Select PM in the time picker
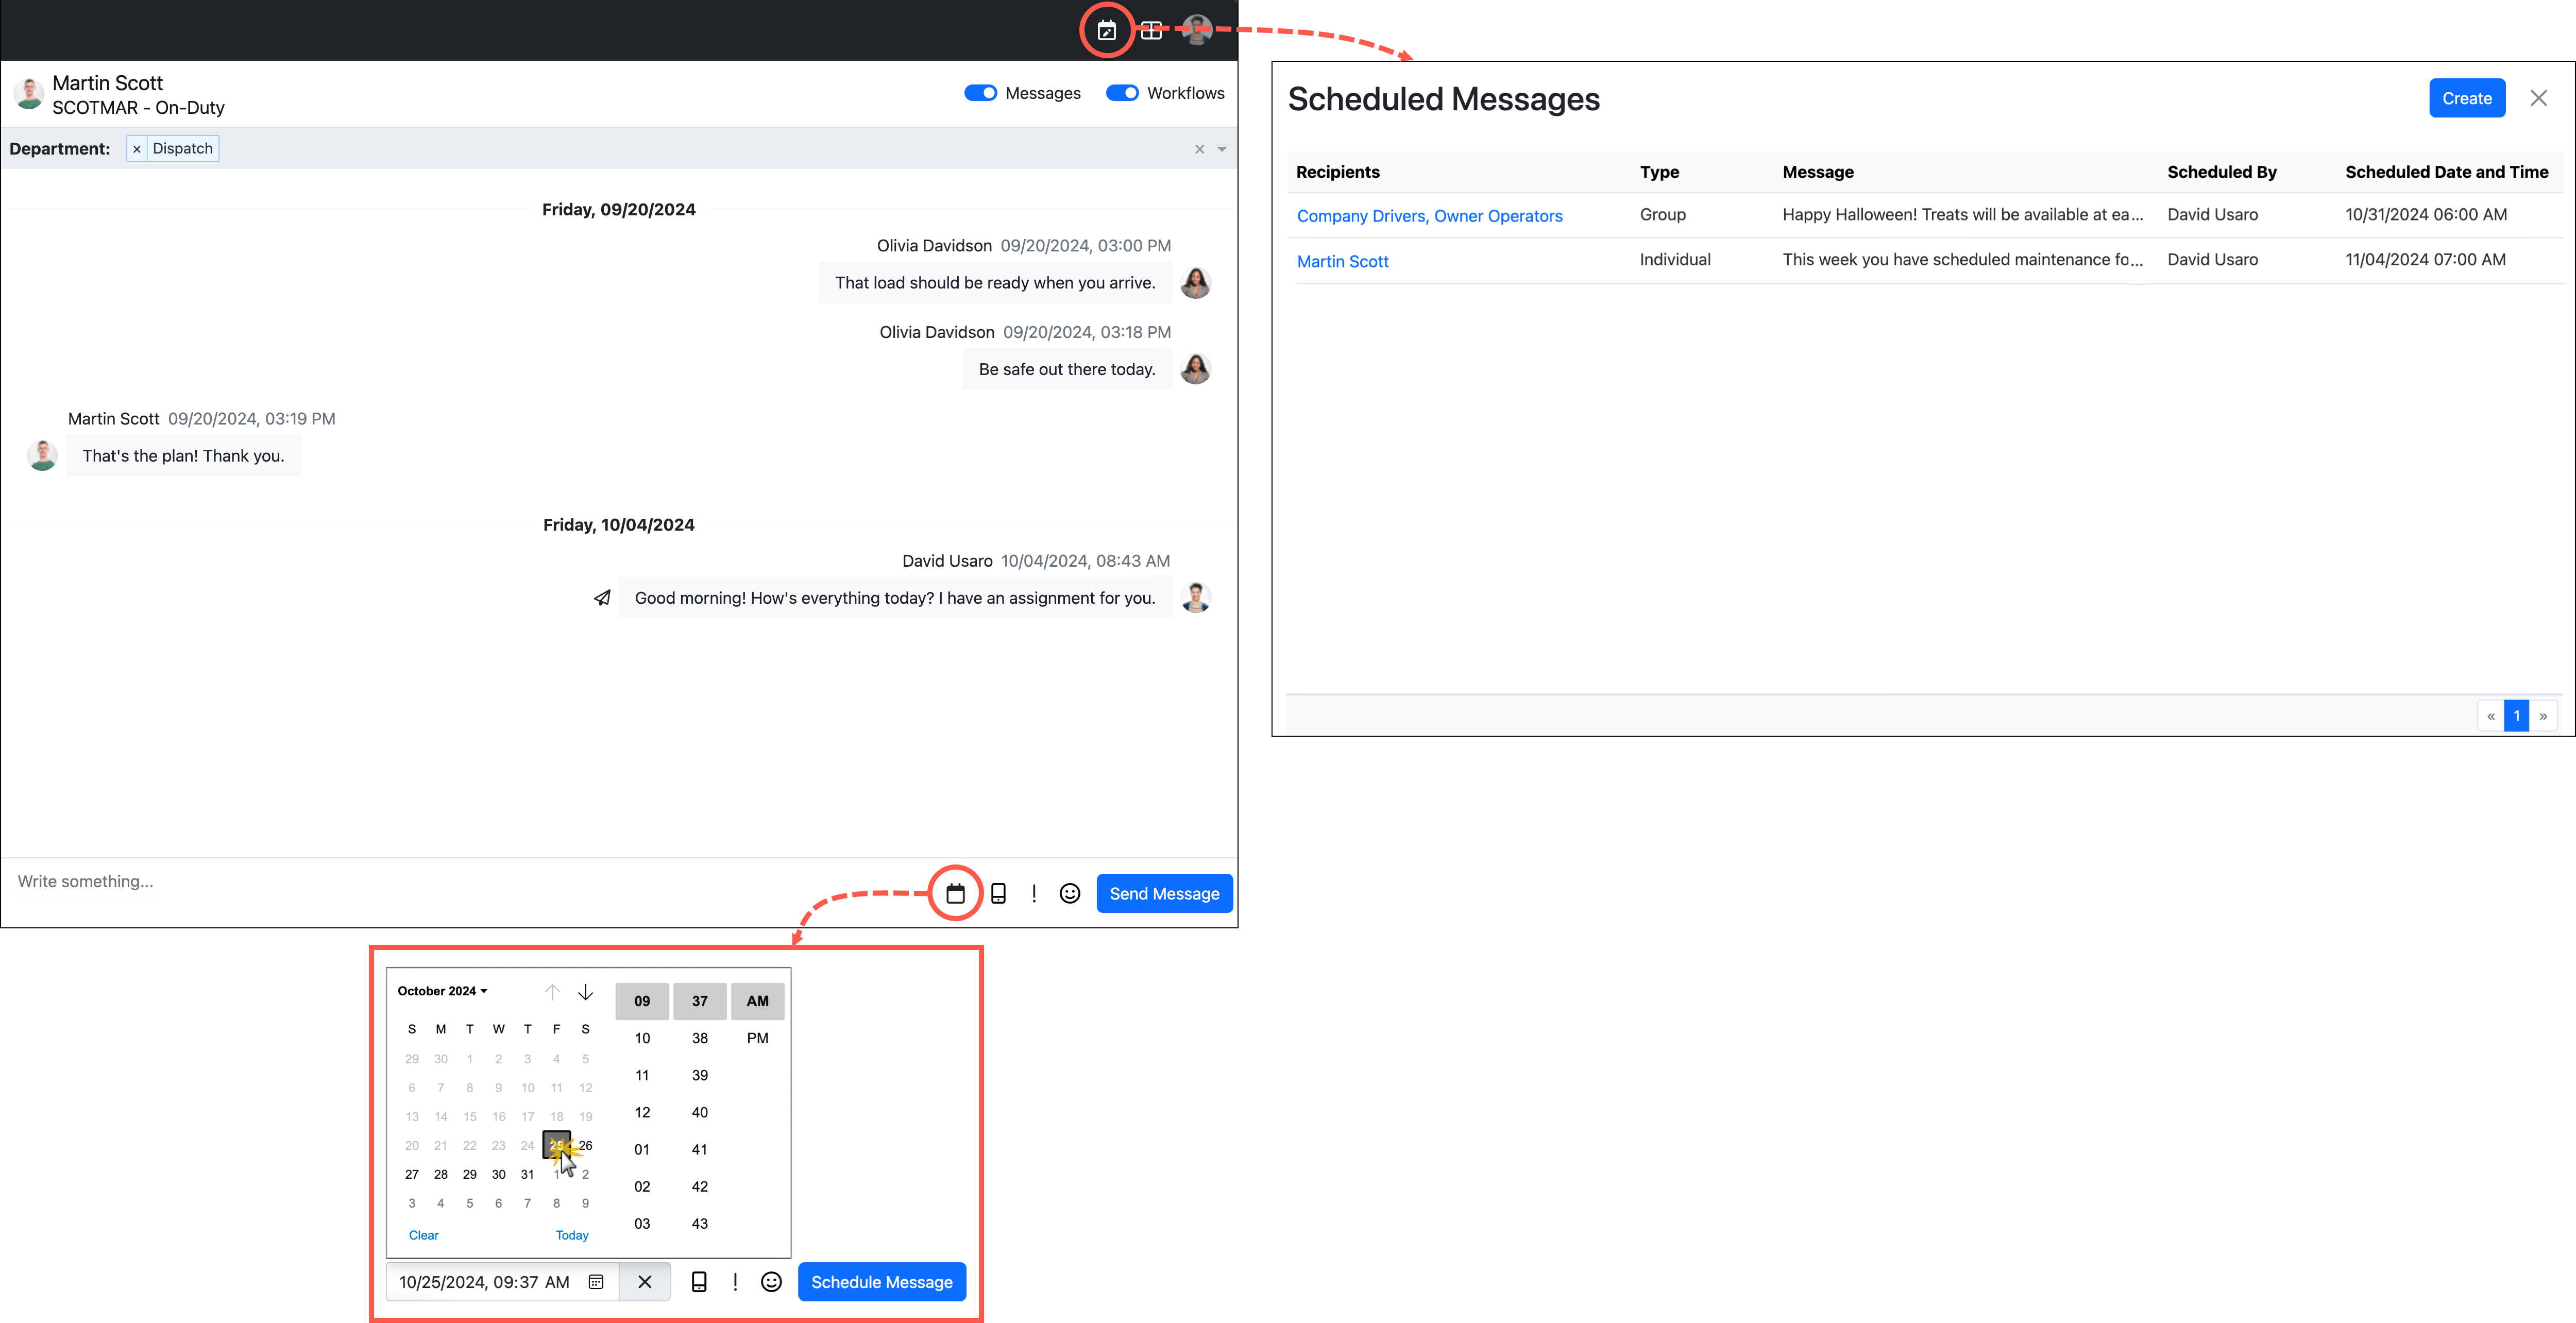Viewport: 2576px width, 1323px height. click(x=757, y=1038)
